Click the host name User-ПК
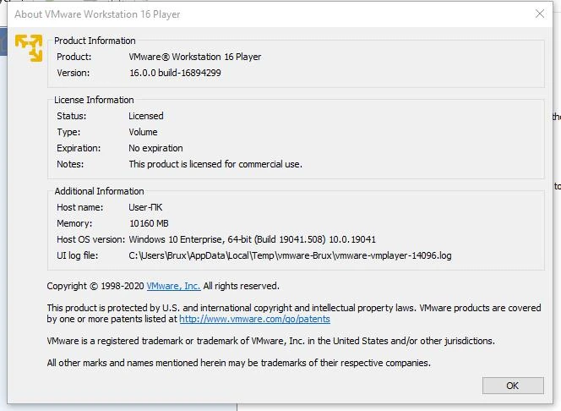 click(x=145, y=207)
